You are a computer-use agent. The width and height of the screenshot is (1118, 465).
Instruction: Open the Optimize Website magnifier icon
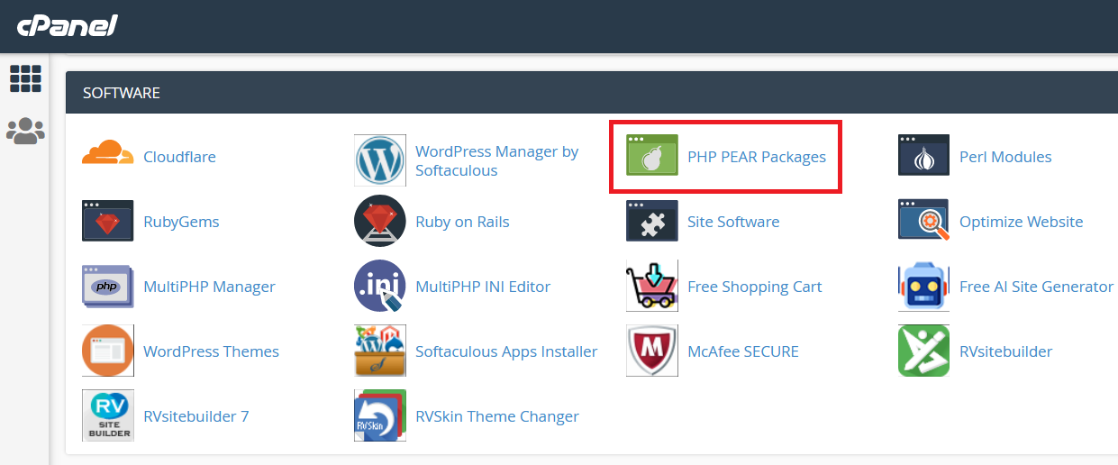(x=923, y=221)
